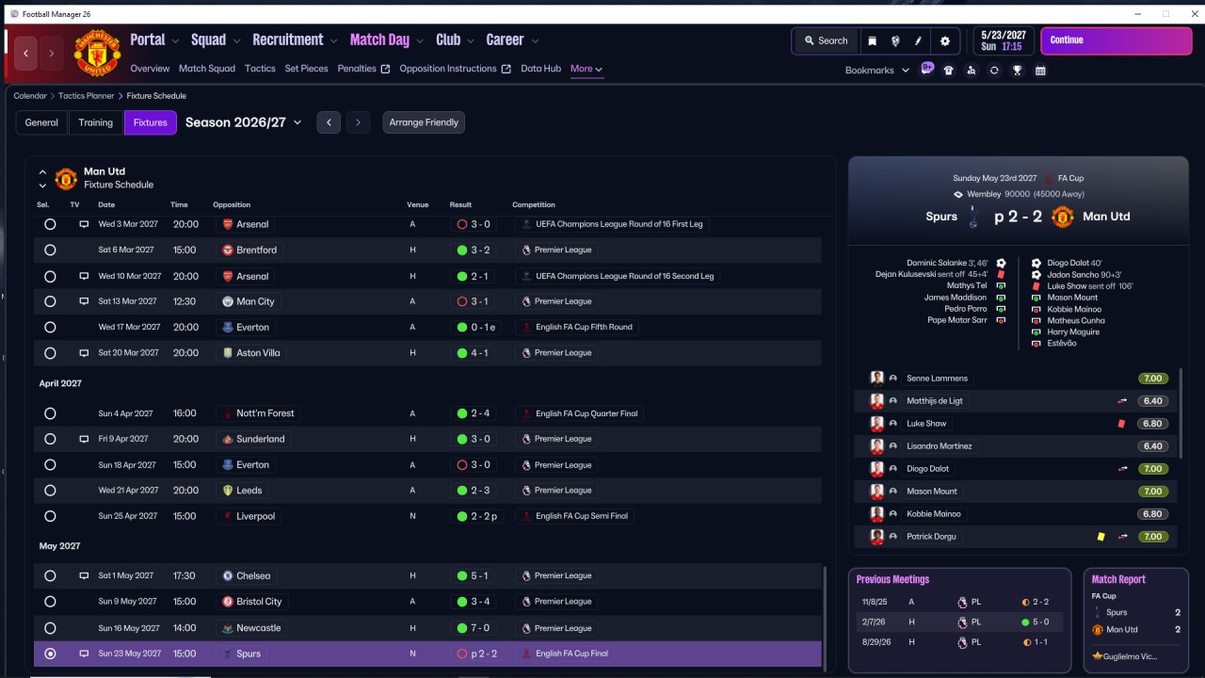This screenshot has height=678, width=1205.
Task: Open the messages icon with 9+ badge
Action: click(926, 69)
